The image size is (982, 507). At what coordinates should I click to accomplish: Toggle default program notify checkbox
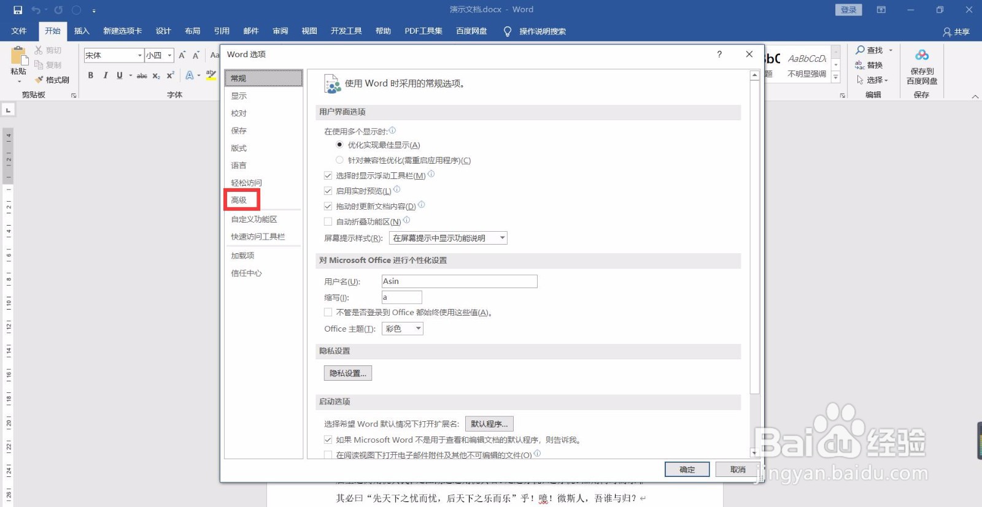328,440
